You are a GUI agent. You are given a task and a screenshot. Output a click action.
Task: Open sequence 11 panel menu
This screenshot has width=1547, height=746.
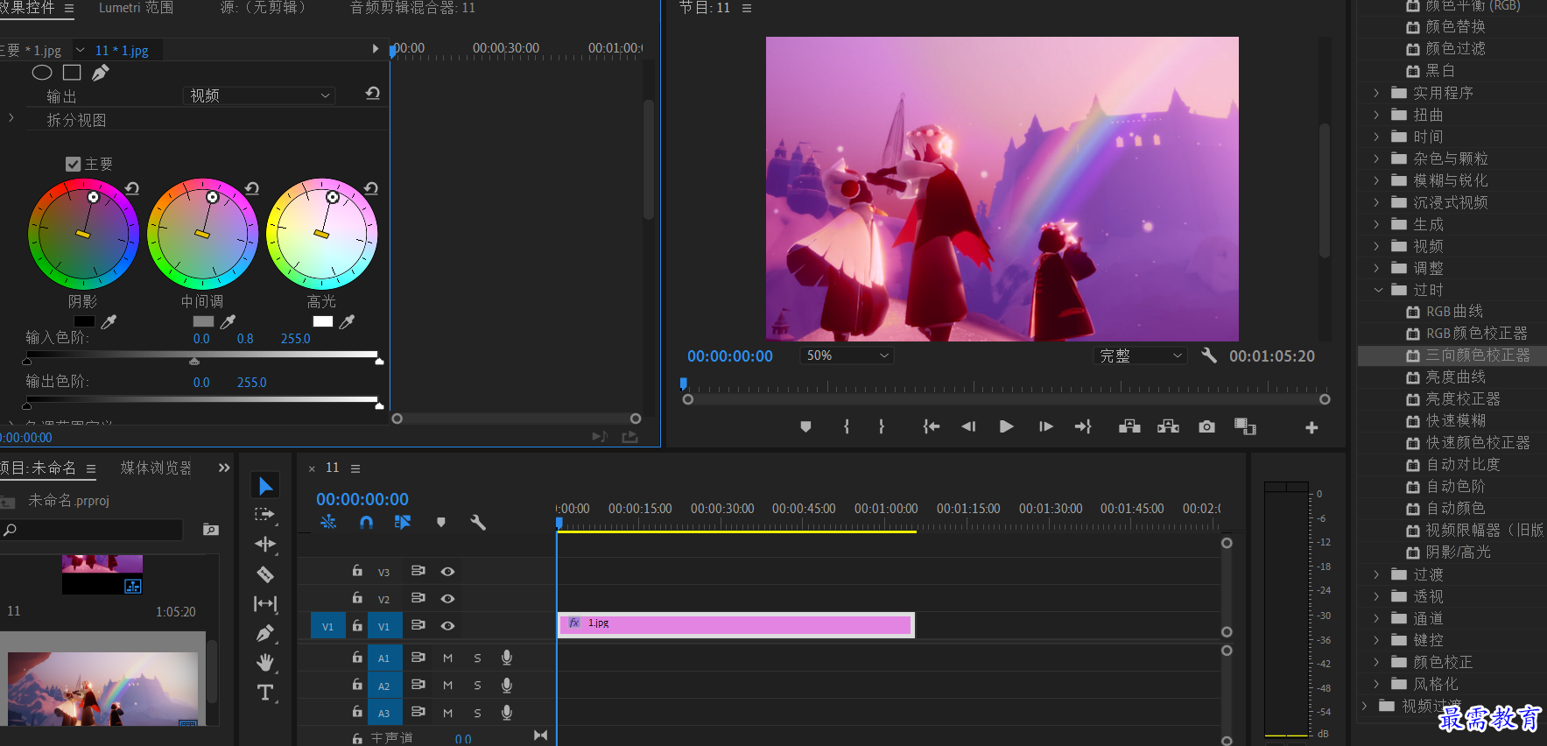355,468
